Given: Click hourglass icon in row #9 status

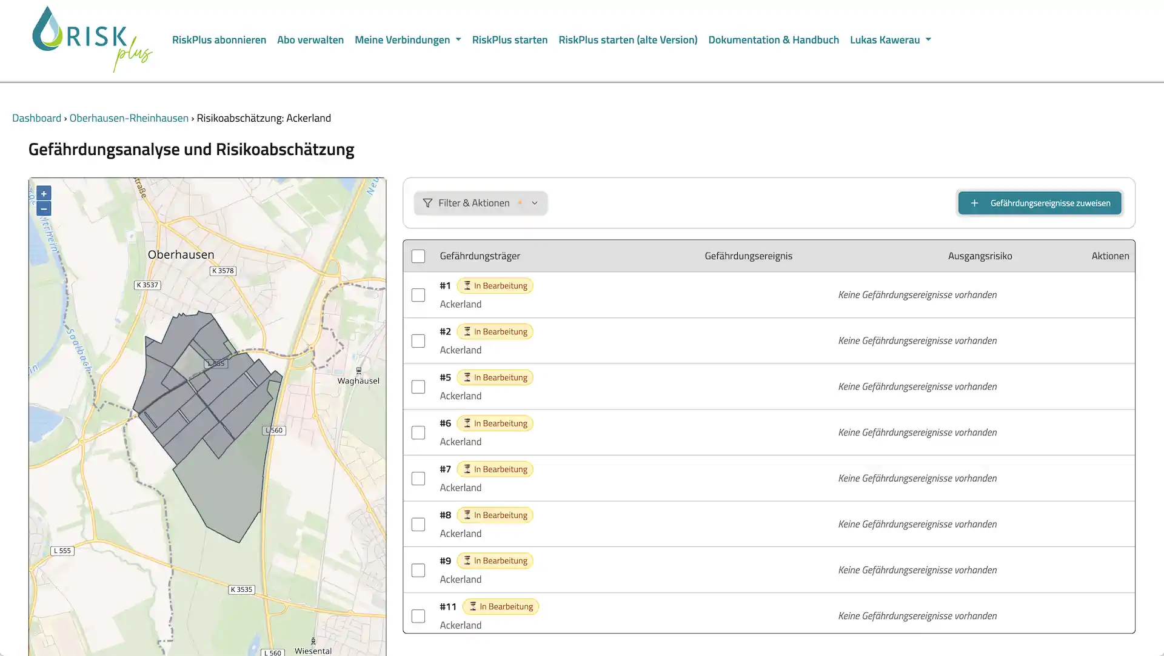Looking at the screenshot, I should 467,560.
